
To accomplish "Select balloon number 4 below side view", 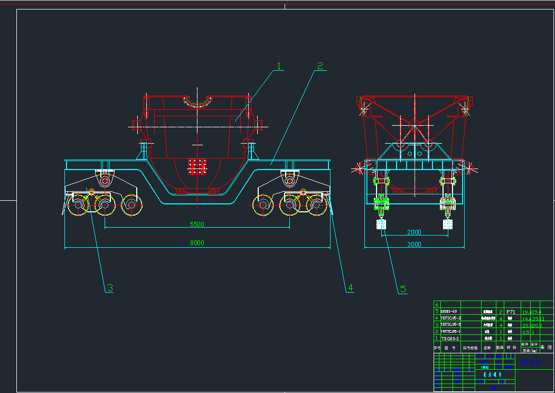I will [x=351, y=288].
